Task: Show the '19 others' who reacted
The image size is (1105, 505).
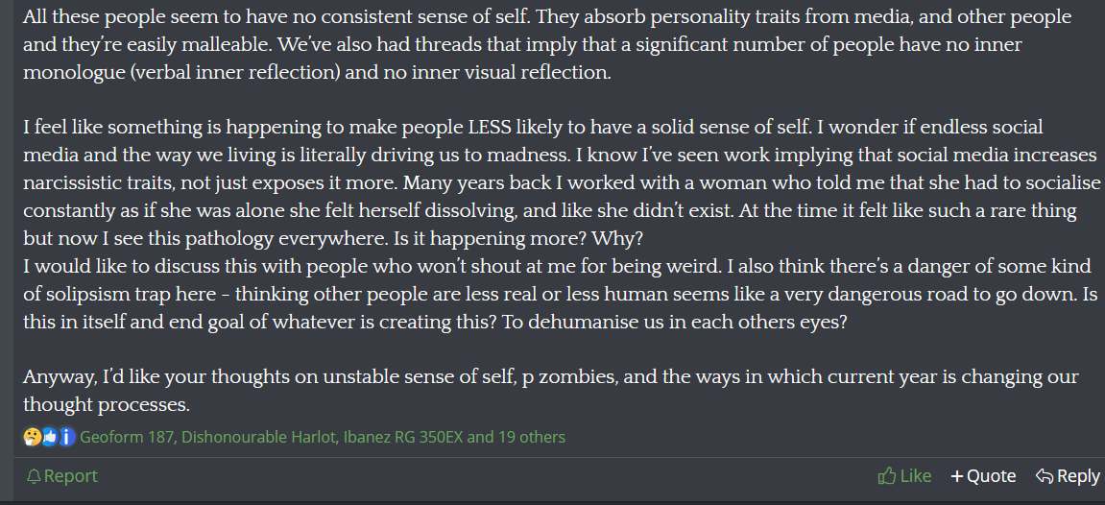Action: click(x=532, y=438)
